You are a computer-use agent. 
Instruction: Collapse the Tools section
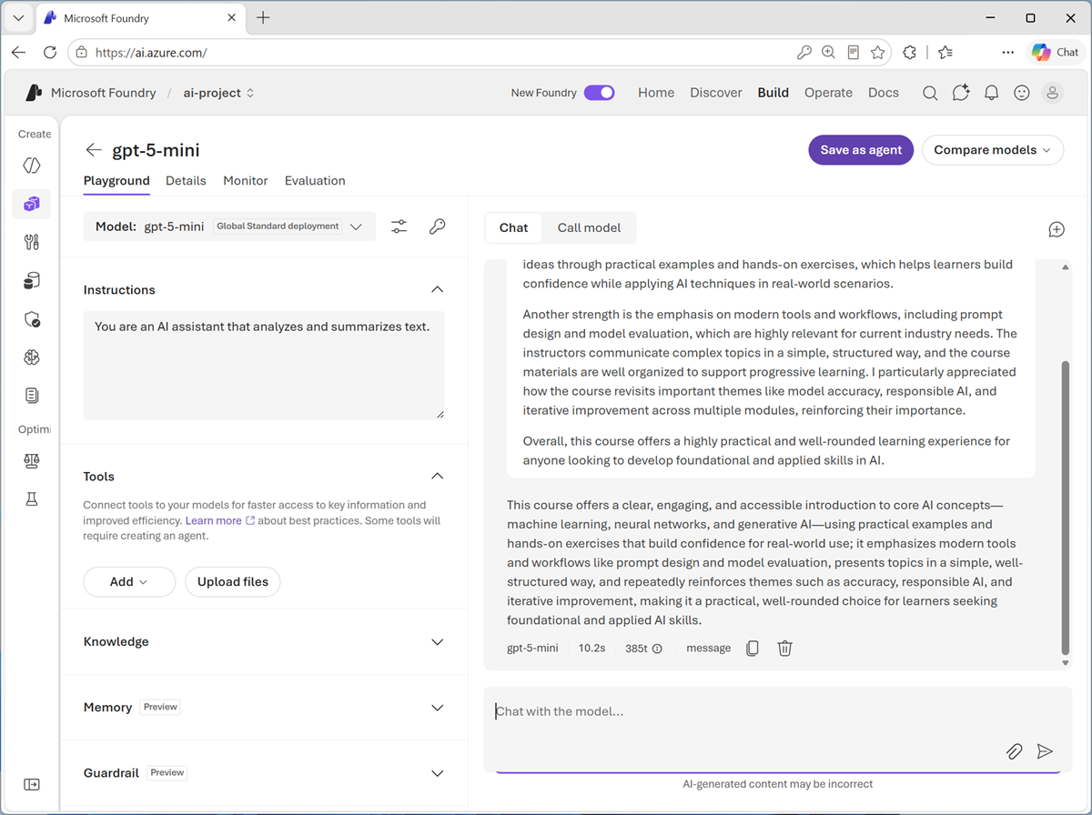coord(438,476)
